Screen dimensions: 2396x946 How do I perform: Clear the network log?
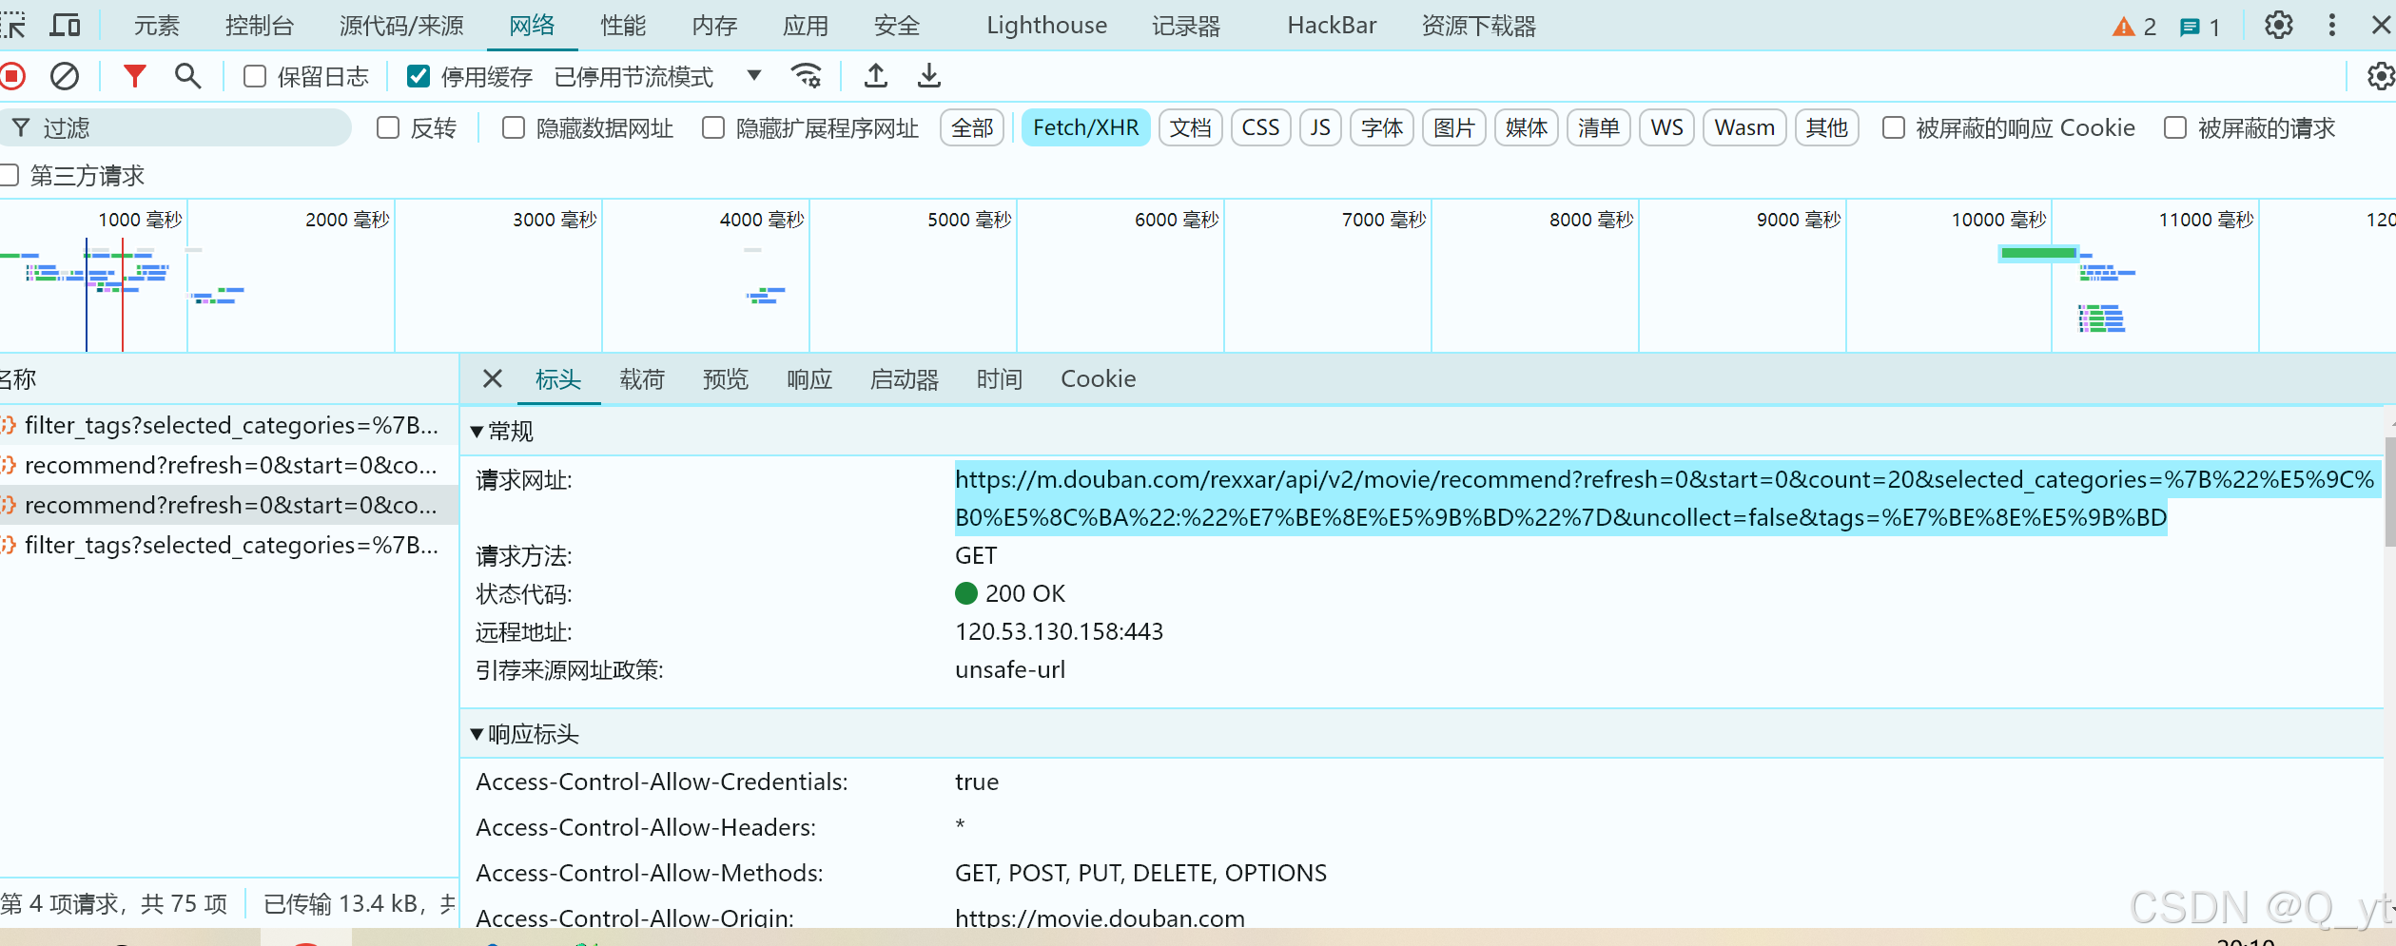point(65,76)
